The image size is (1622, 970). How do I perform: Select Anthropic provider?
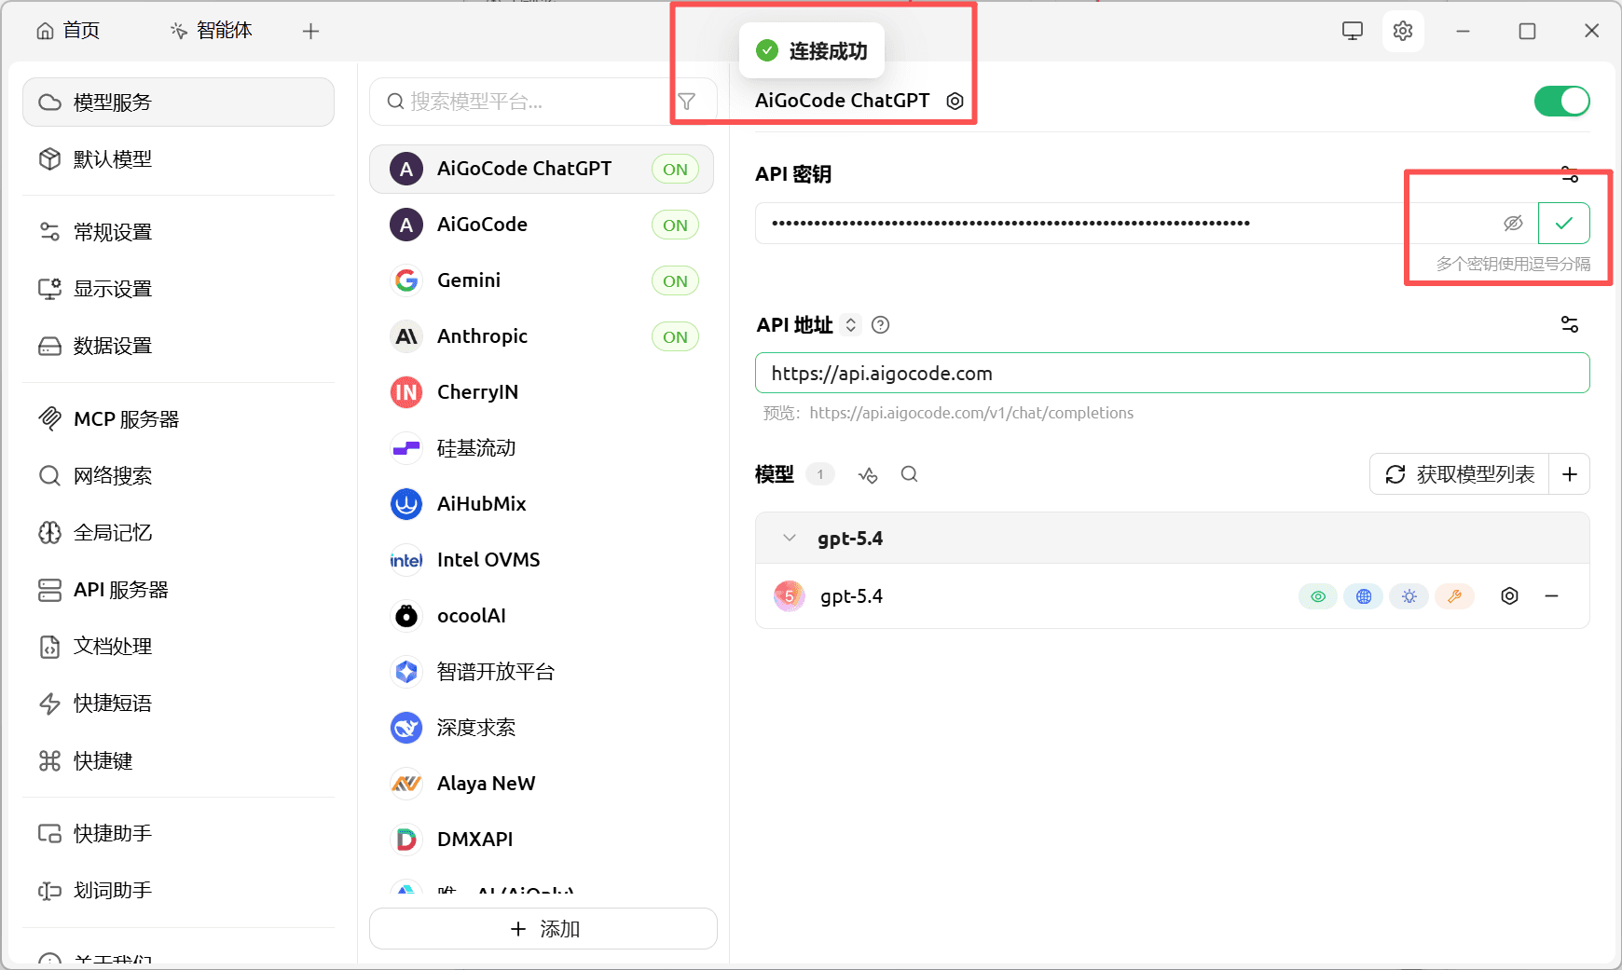(x=542, y=336)
